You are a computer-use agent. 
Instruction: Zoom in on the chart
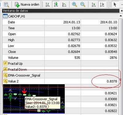point(74,5)
